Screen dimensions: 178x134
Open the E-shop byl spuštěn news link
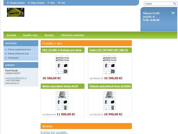click(54, 133)
